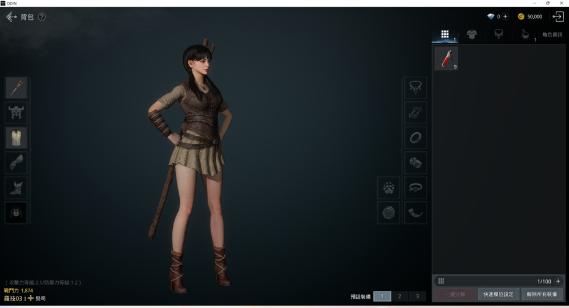Select equipment preset 2
569x308 pixels.
click(x=399, y=297)
